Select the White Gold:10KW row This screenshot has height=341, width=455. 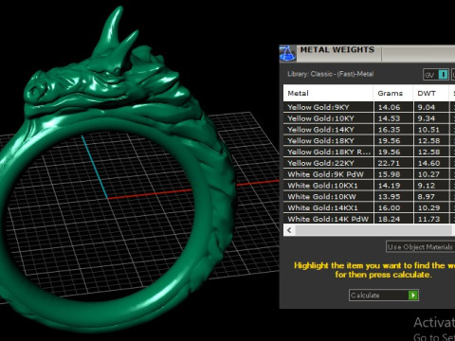[x=369, y=197]
